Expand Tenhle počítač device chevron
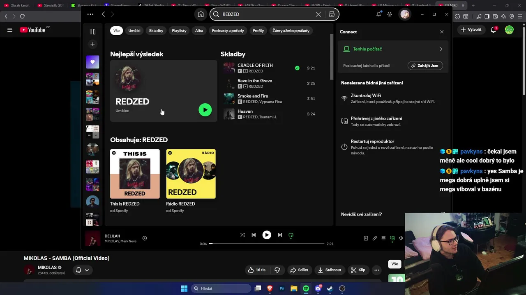This screenshot has height=295, width=526. (441, 49)
